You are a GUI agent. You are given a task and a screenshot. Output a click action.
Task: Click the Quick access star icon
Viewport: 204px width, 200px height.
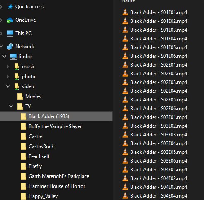tap(10, 7)
